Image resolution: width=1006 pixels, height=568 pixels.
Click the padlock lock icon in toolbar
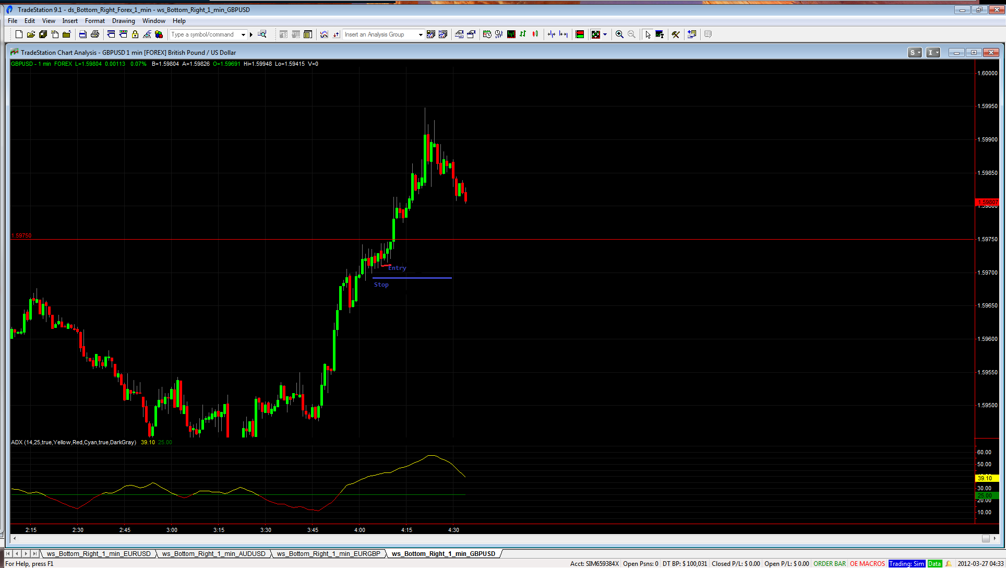[135, 34]
